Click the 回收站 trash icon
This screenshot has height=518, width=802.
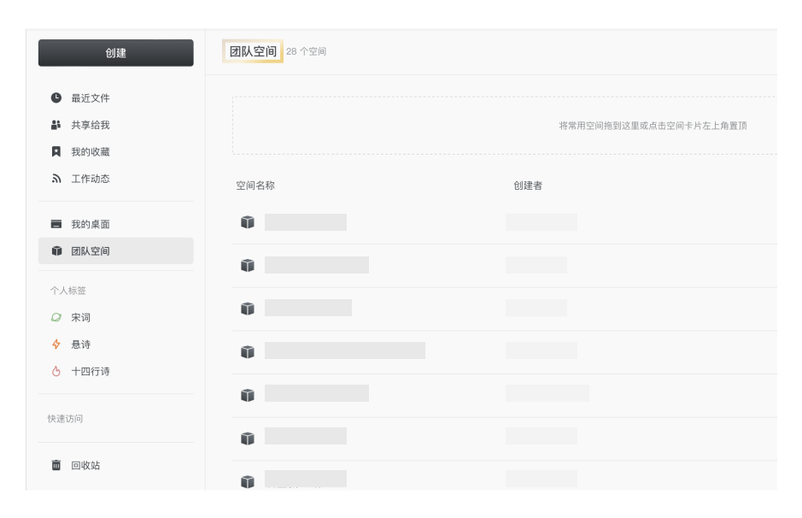coord(56,465)
